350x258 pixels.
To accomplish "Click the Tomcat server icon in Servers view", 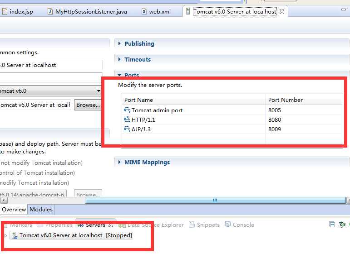I will (14, 235).
